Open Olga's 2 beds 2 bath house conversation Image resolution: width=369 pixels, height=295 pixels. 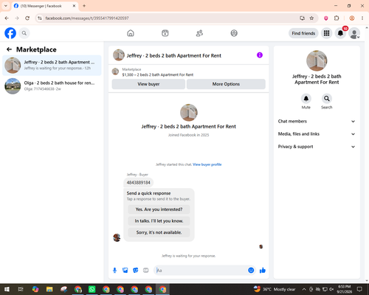pos(52,86)
